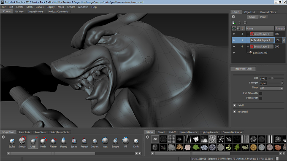Enable the Follow Path checkbox
Screen dimensions: 287x161
point(261,98)
